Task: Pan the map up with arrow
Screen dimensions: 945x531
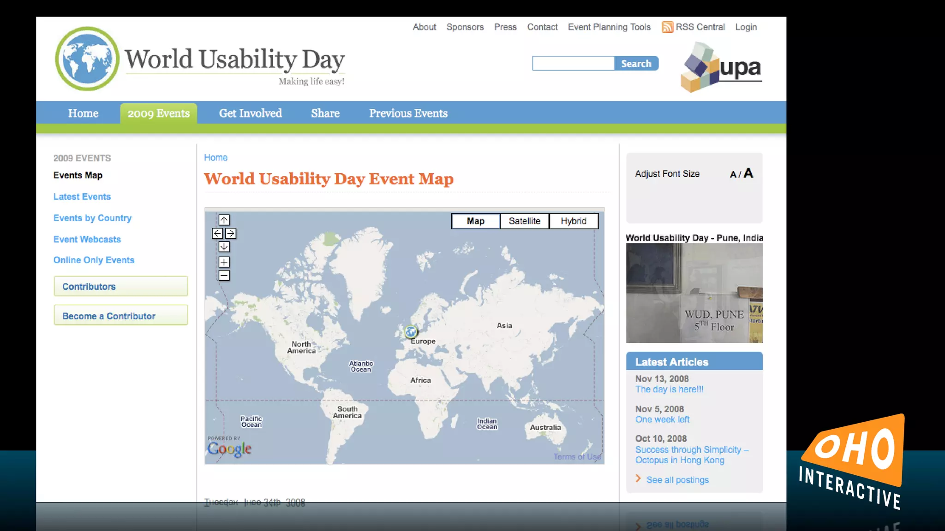Action: click(x=224, y=220)
